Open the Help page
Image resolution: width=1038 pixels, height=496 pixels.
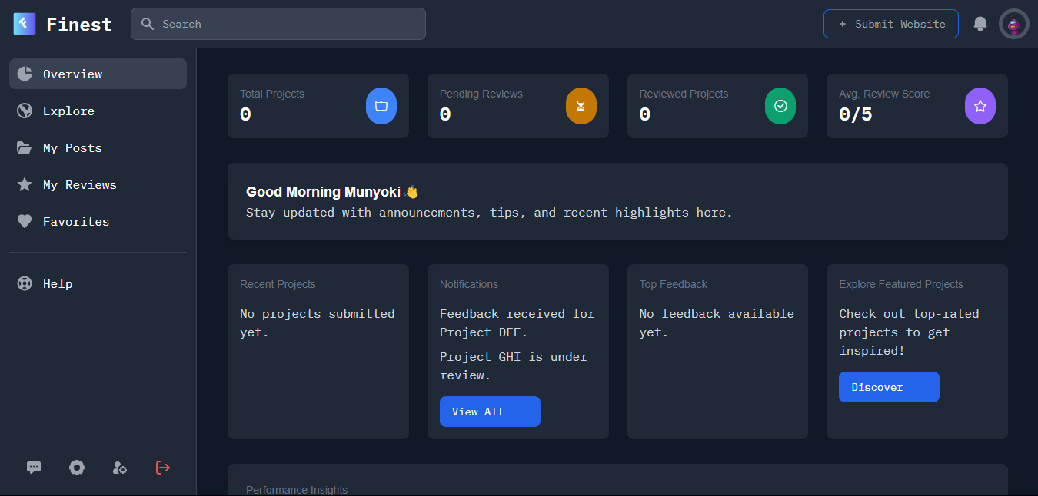coord(98,283)
